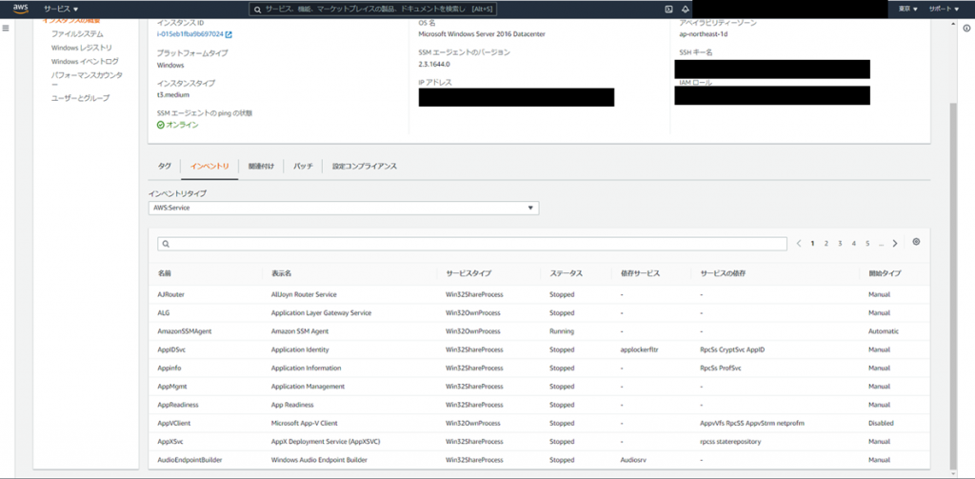975x479 pixels.
Task: Switch to the 設定コンプライアンス tab
Action: coord(365,167)
